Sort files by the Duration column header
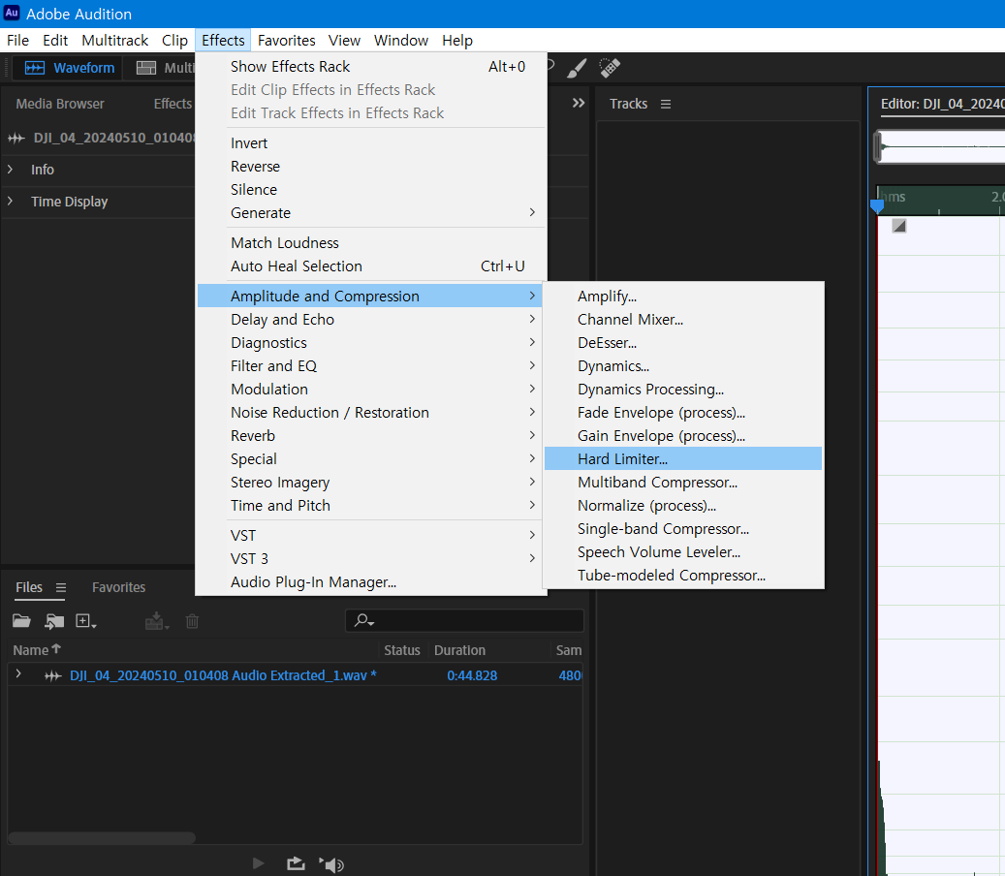The image size is (1005, 876). (459, 650)
